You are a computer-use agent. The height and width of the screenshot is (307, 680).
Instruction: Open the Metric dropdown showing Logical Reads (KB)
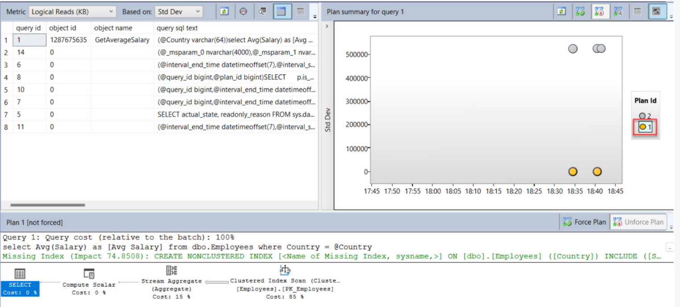[73, 12]
